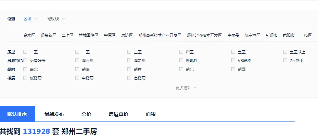Screen dimensions: 318x140
Task: Sort listings by 总价
Action: point(86,114)
